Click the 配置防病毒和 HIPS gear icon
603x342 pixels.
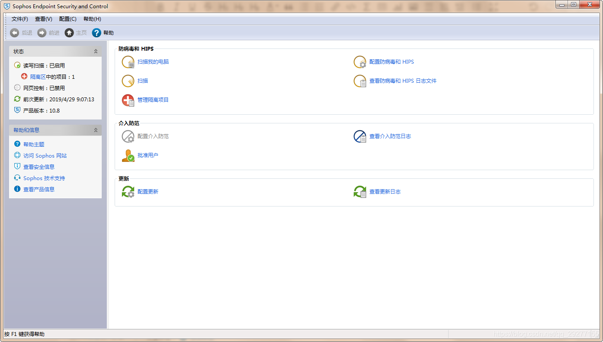tap(360, 62)
